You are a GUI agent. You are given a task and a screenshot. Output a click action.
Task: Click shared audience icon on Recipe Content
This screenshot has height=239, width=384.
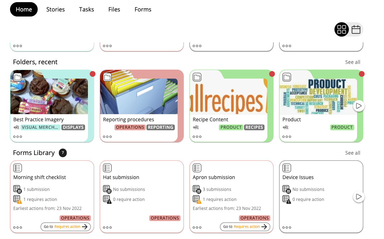tap(196, 127)
